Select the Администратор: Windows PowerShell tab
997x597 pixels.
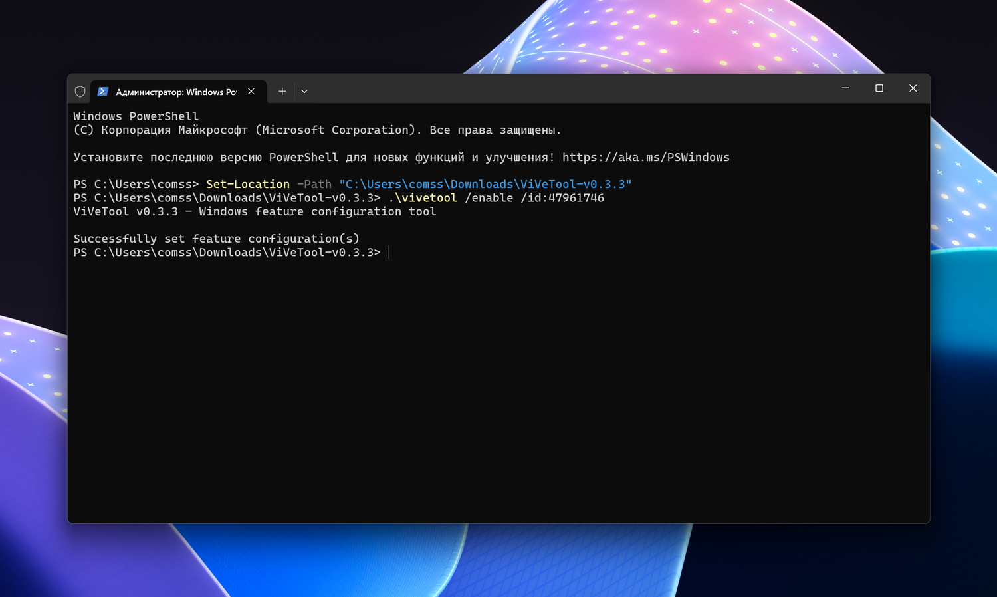(178, 92)
